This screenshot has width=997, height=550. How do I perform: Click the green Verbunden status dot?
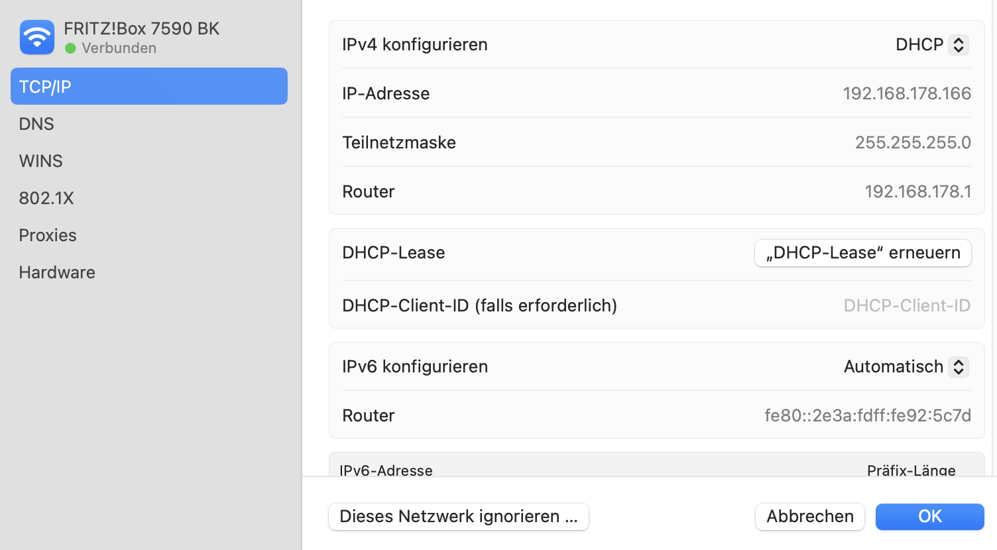coord(70,48)
